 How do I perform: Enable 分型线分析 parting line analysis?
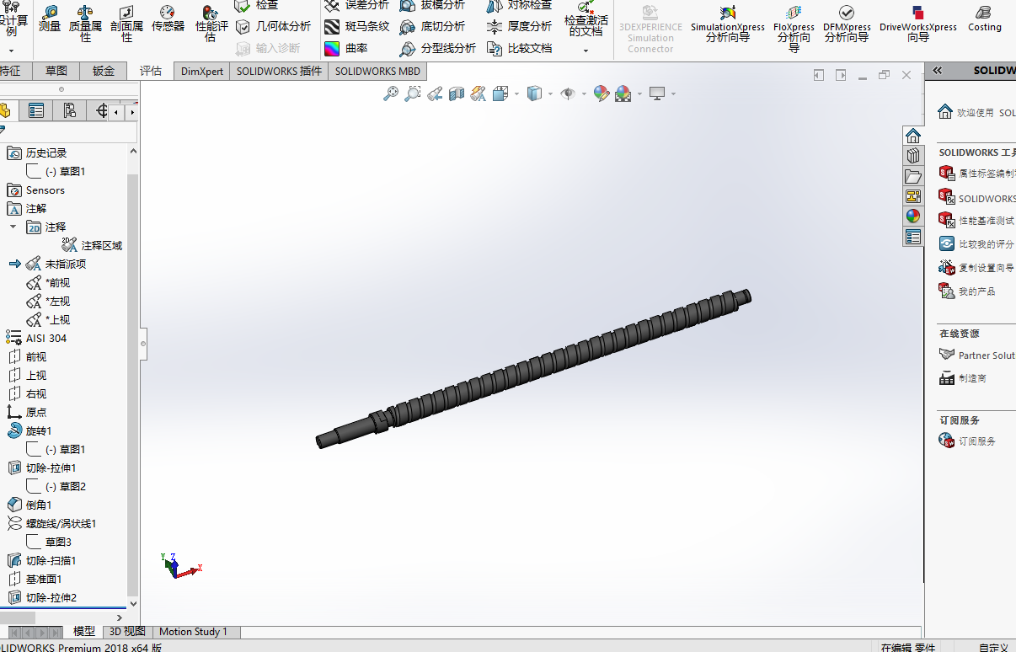[x=438, y=49]
